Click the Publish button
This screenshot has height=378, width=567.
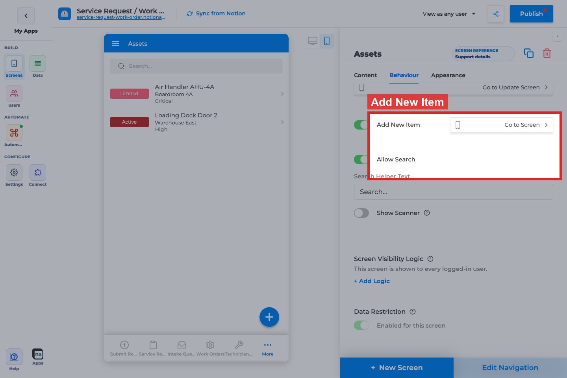coord(532,14)
